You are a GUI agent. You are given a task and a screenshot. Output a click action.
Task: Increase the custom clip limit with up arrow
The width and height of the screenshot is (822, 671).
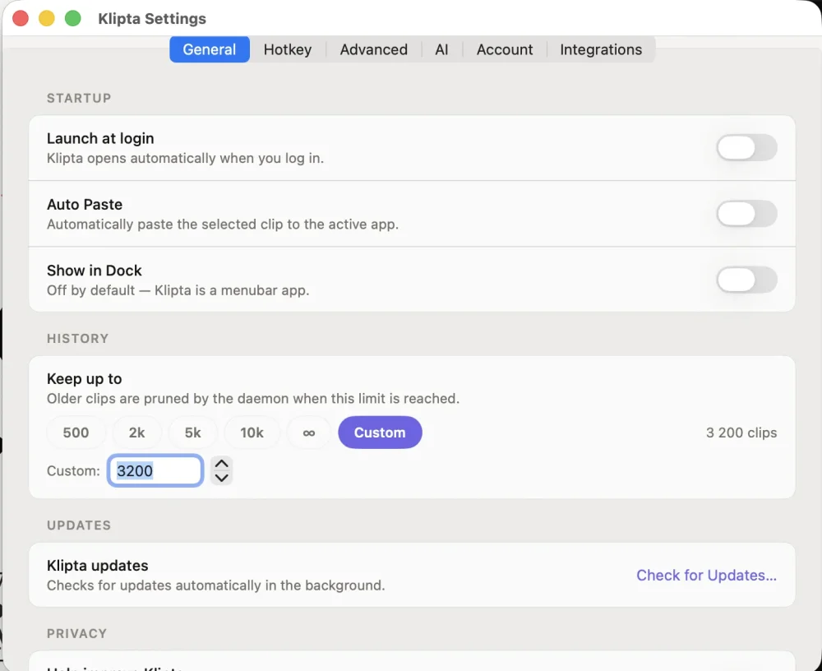(x=222, y=464)
